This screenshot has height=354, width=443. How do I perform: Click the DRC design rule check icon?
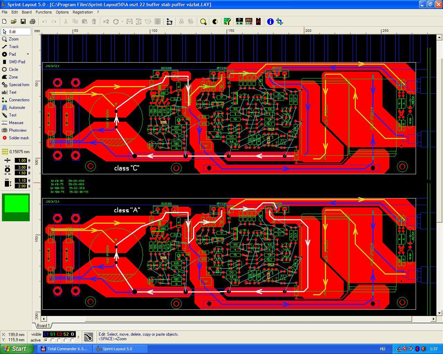(x=249, y=21)
